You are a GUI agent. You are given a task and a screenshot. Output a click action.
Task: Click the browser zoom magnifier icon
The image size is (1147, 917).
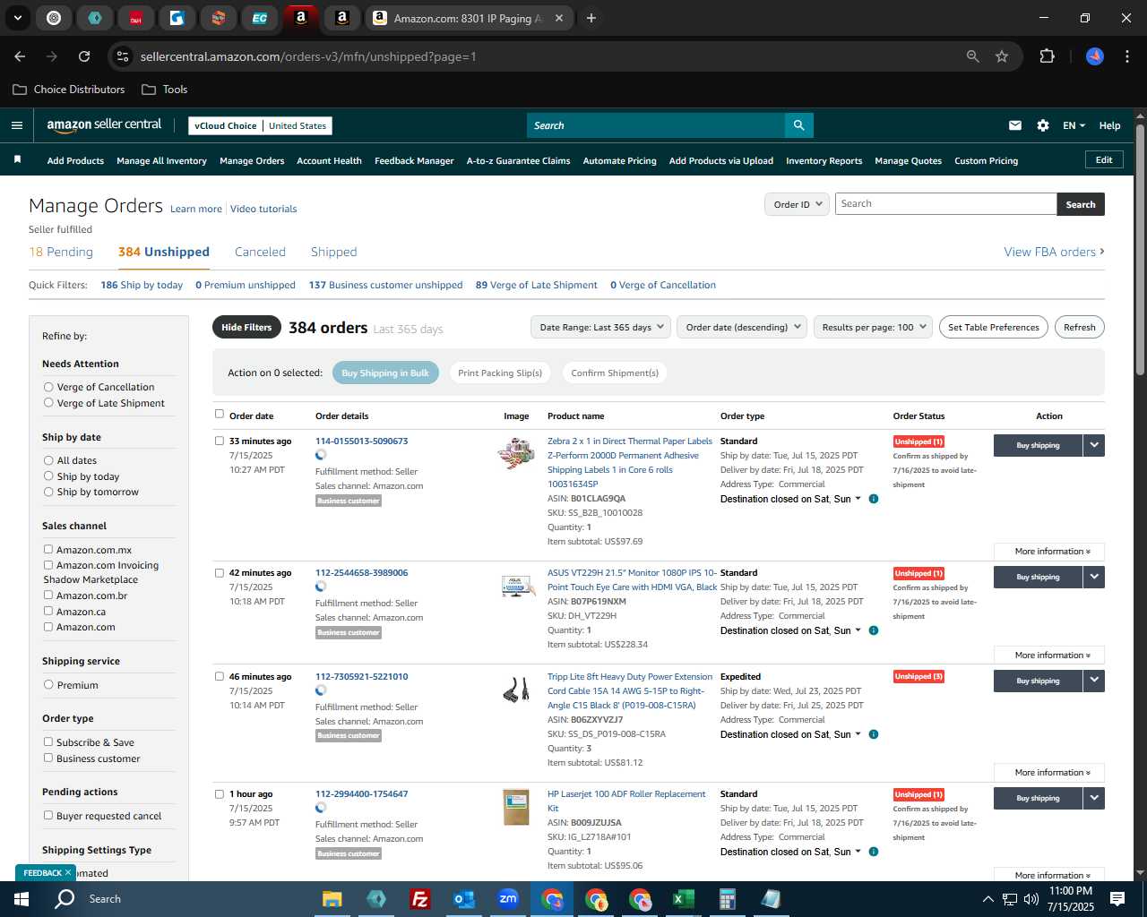pos(973,56)
